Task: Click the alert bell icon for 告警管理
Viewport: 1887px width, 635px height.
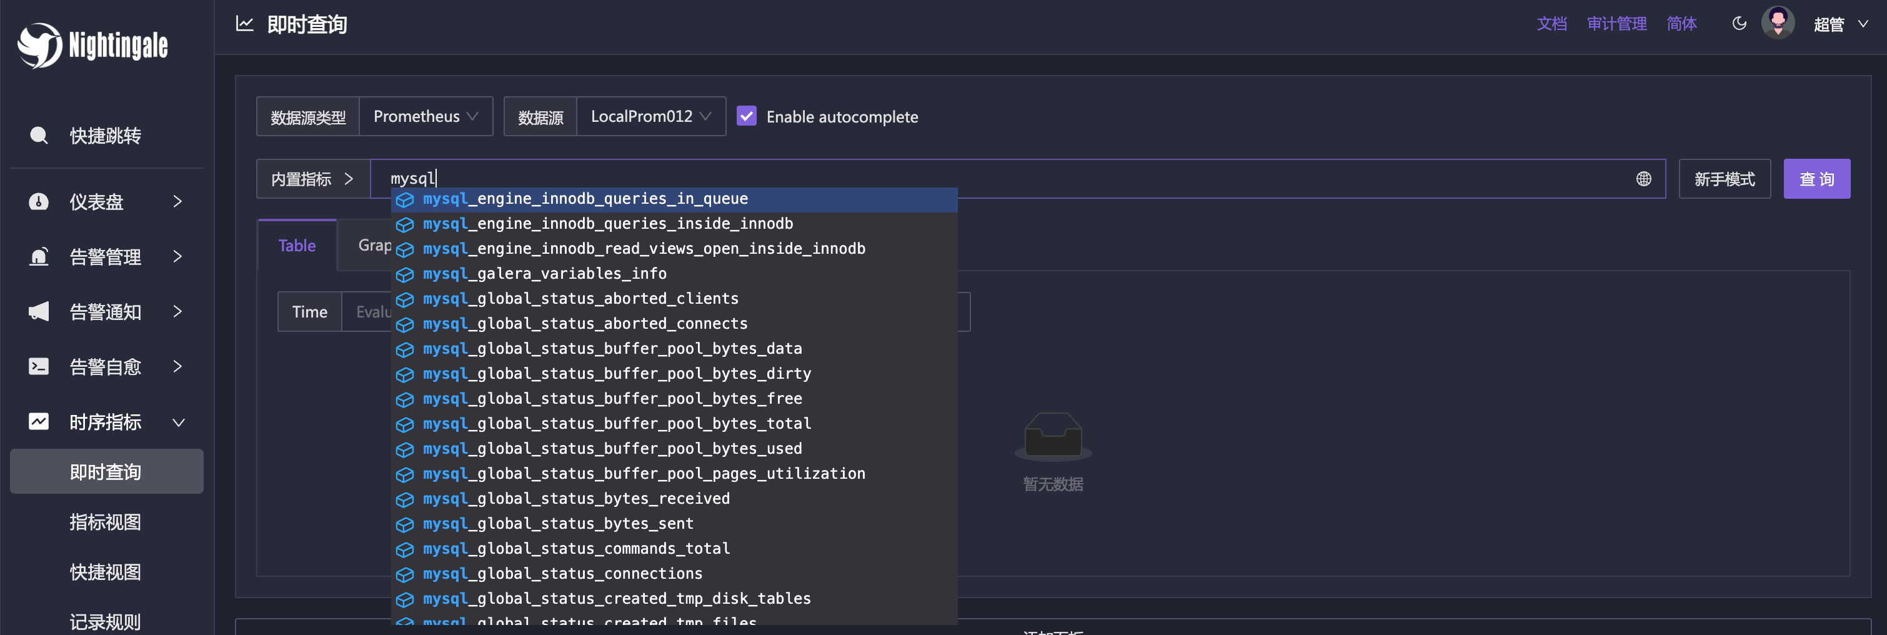Action: pos(38,256)
